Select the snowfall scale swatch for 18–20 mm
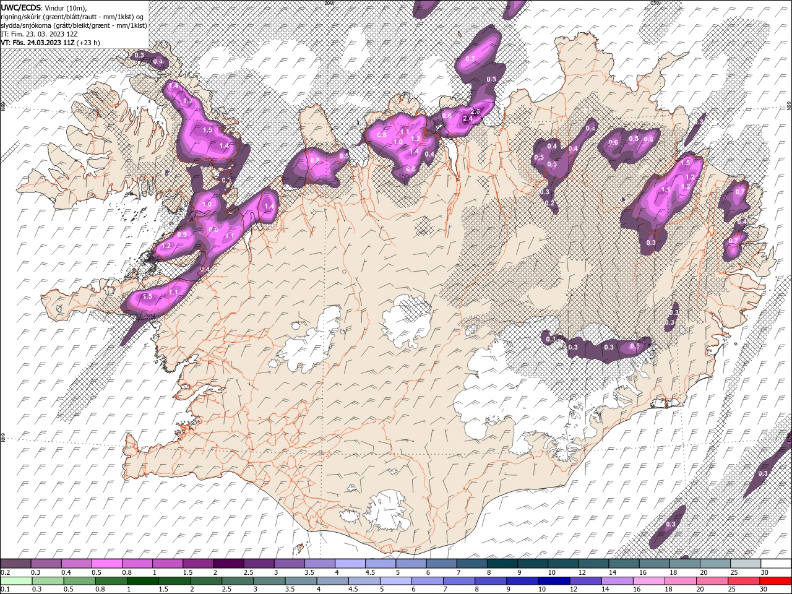This screenshot has width=792, height=594. pyautogui.click(x=684, y=564)
